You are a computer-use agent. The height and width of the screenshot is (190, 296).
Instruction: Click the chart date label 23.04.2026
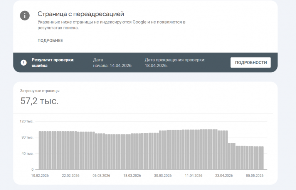click(224, 176)
